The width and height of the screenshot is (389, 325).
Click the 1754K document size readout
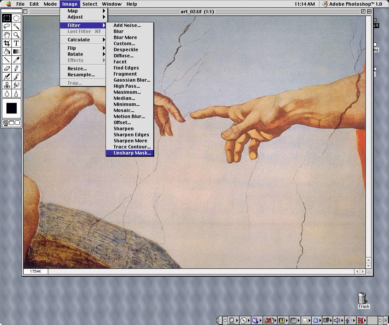[35, 271]
